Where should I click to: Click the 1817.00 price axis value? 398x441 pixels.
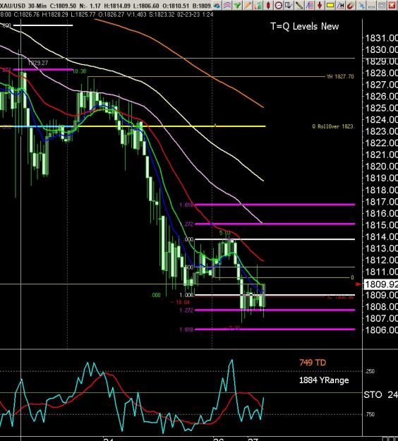coord(381,202)
